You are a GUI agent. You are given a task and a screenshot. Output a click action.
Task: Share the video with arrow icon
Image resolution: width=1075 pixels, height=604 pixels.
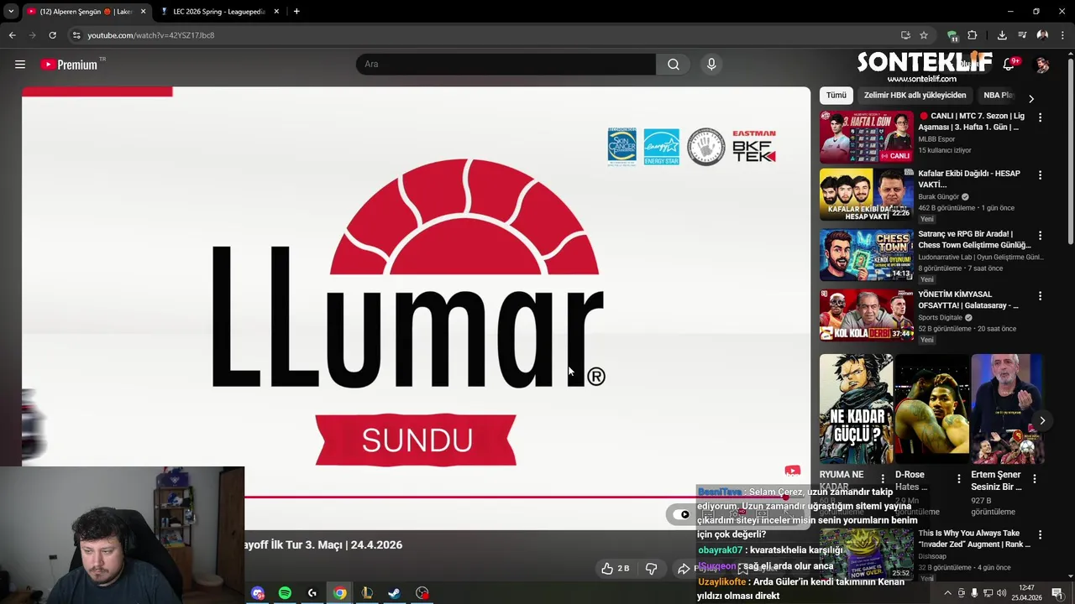pos(684,569)
